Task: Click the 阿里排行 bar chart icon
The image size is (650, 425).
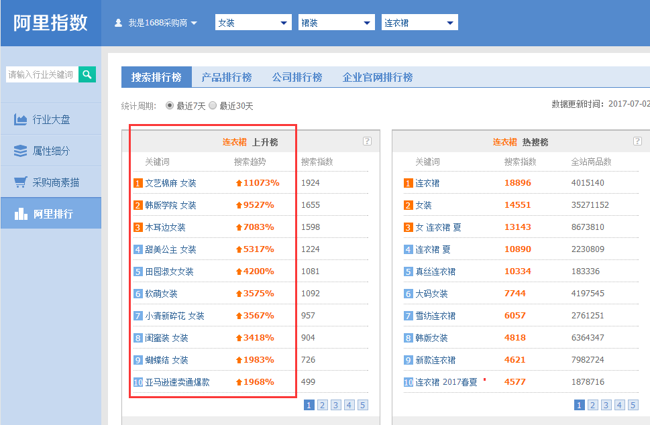Action: tap(20, 214)
